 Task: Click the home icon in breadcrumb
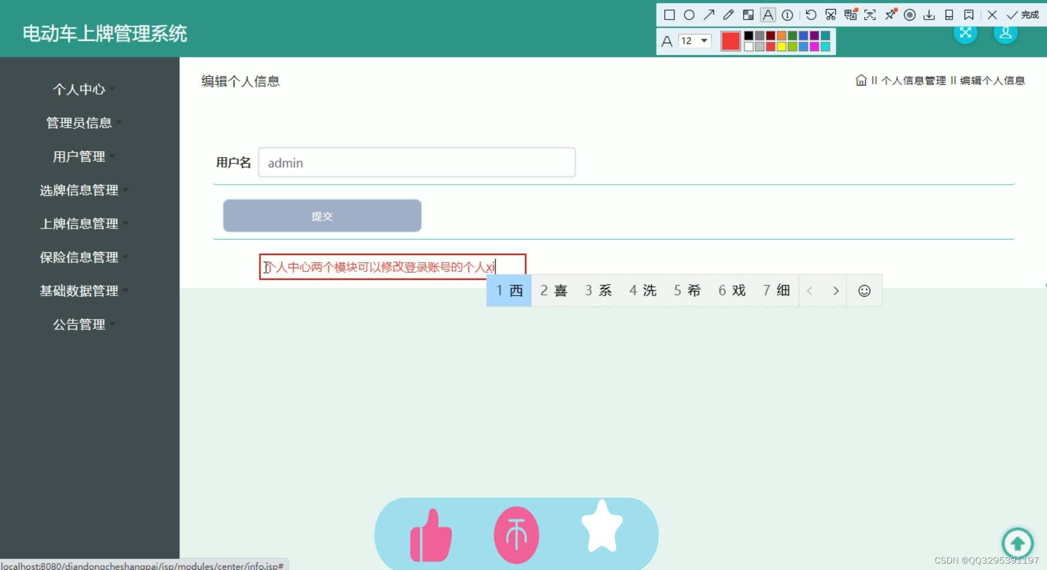coord(861,80)
